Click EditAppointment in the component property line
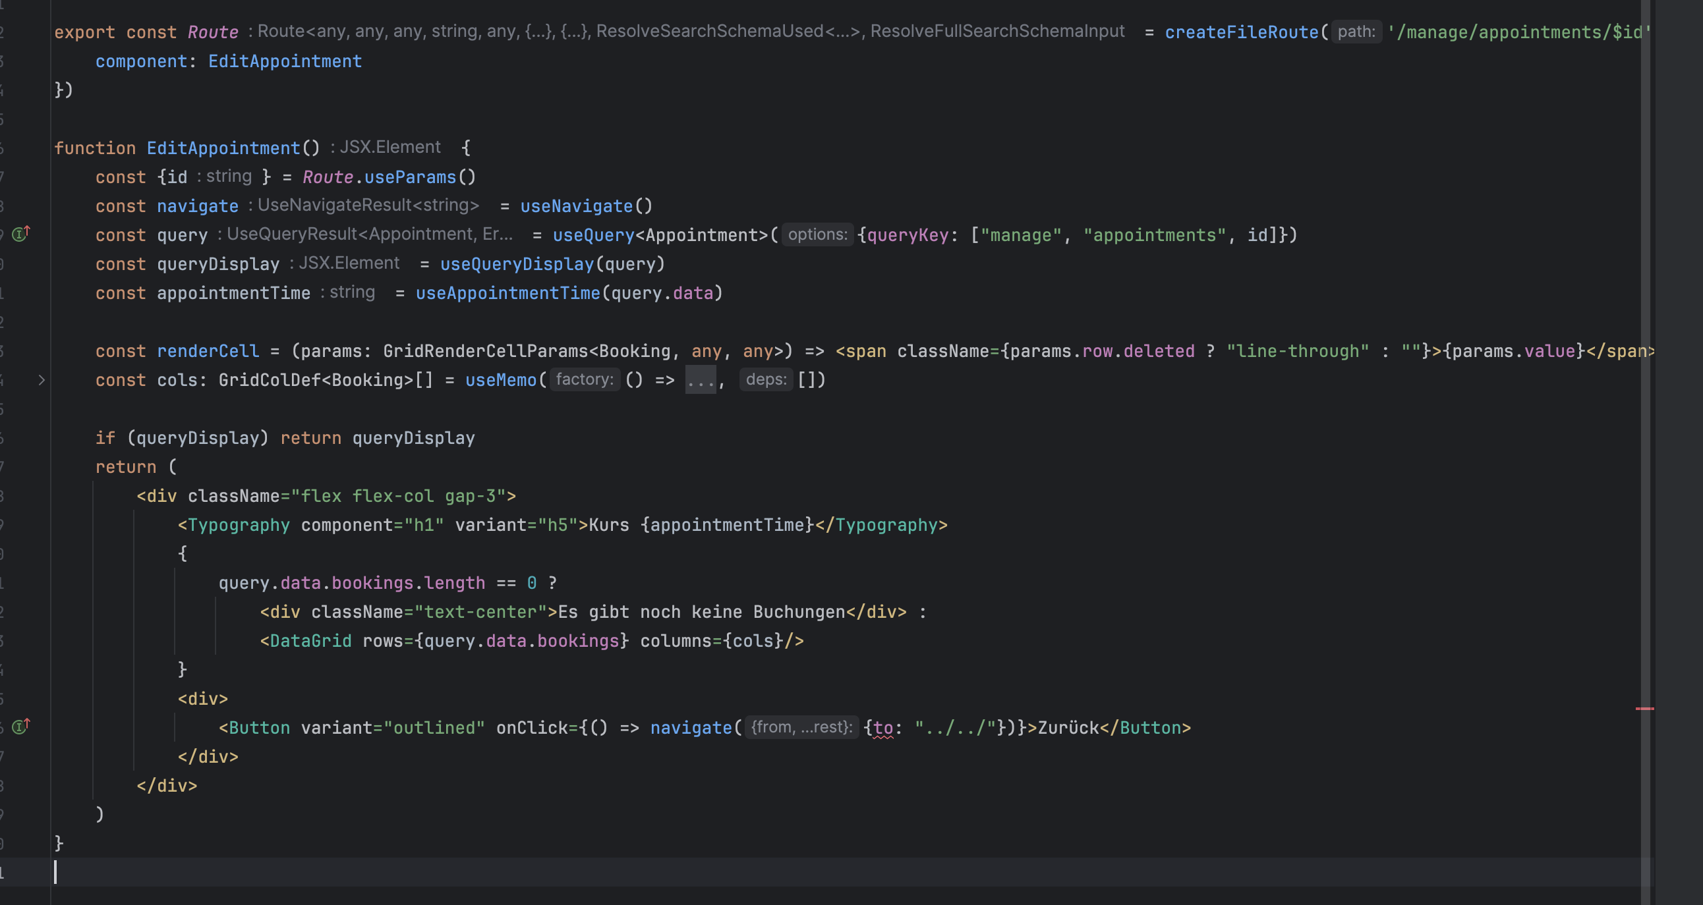 coord(285,61)
